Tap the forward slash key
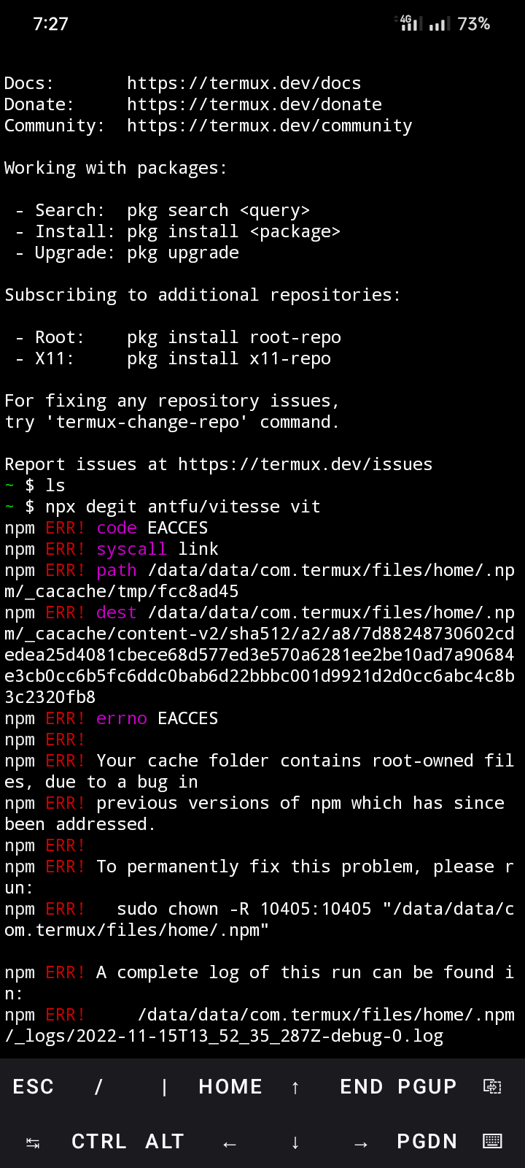Viewport: 525px width, 1168px height. coord(98,1087)
